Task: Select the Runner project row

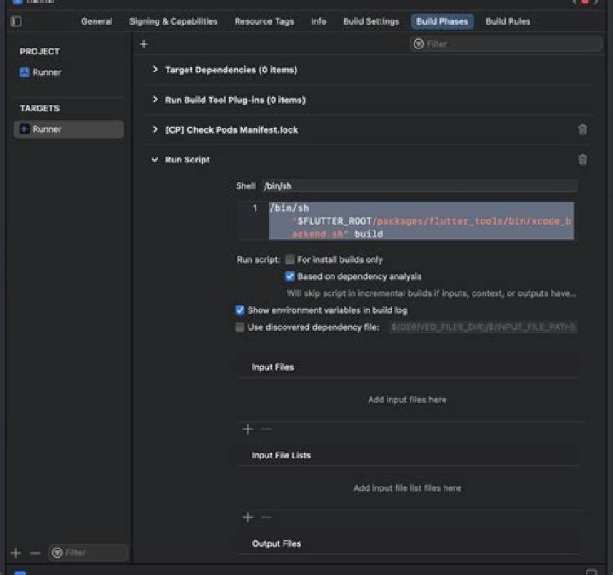Action: 69,72
